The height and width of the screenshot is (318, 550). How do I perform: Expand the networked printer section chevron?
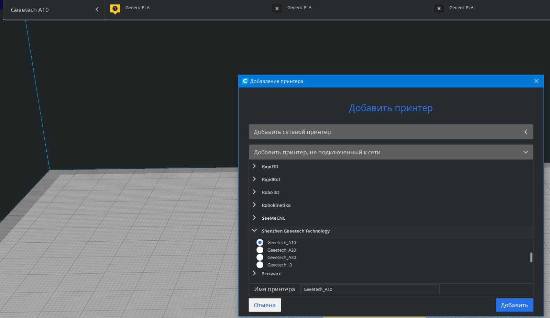click(526, 132)
